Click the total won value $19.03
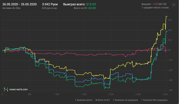 [x=91, y=4]
